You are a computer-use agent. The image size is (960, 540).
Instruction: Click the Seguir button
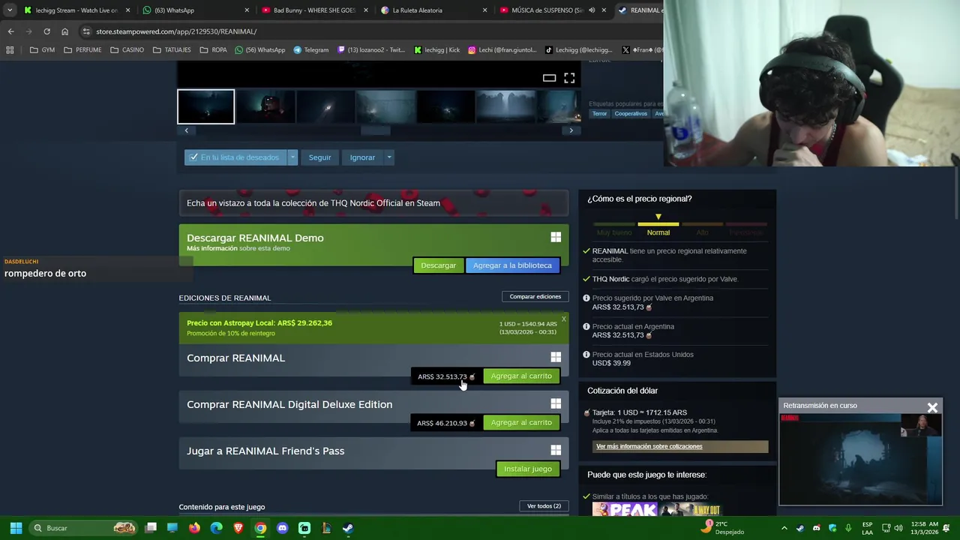coord(319,157)
